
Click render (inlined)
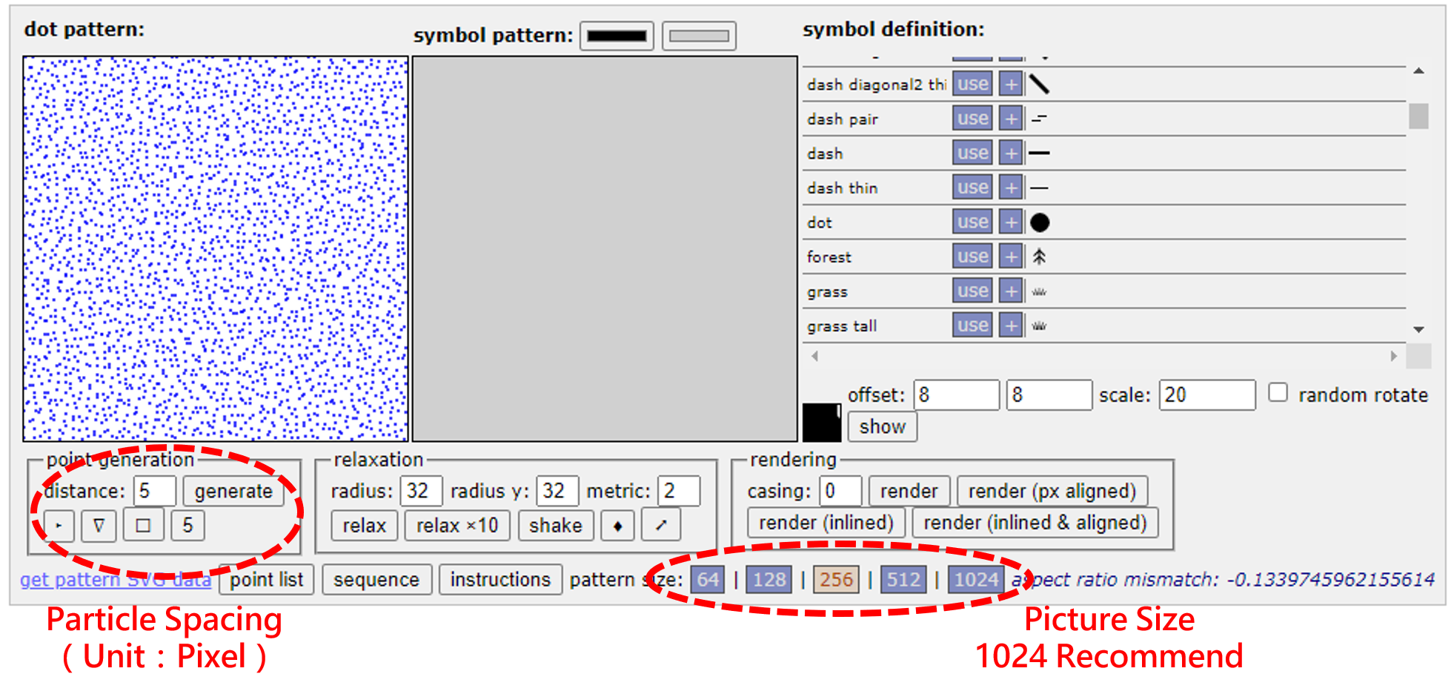(x=826, y=523)
